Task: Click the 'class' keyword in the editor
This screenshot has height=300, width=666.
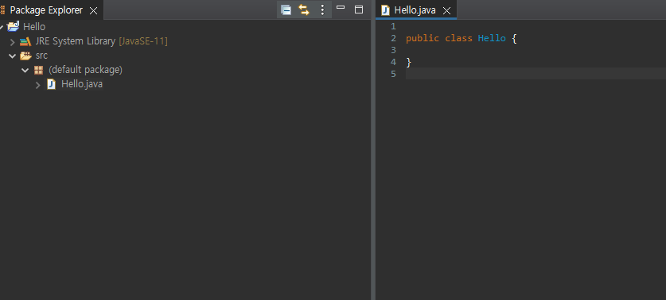Action: click(x=459, y=38)
